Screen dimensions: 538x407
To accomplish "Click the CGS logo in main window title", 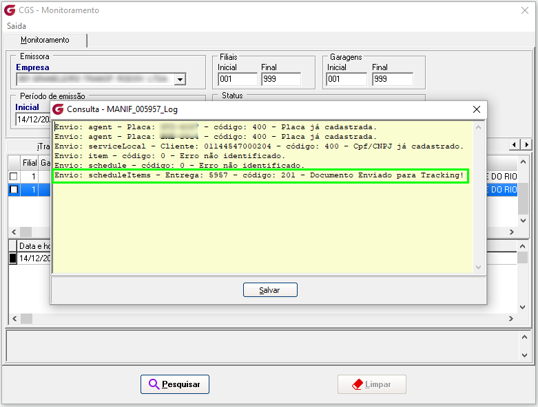I will pyautogui.click(x=10, y=10).
